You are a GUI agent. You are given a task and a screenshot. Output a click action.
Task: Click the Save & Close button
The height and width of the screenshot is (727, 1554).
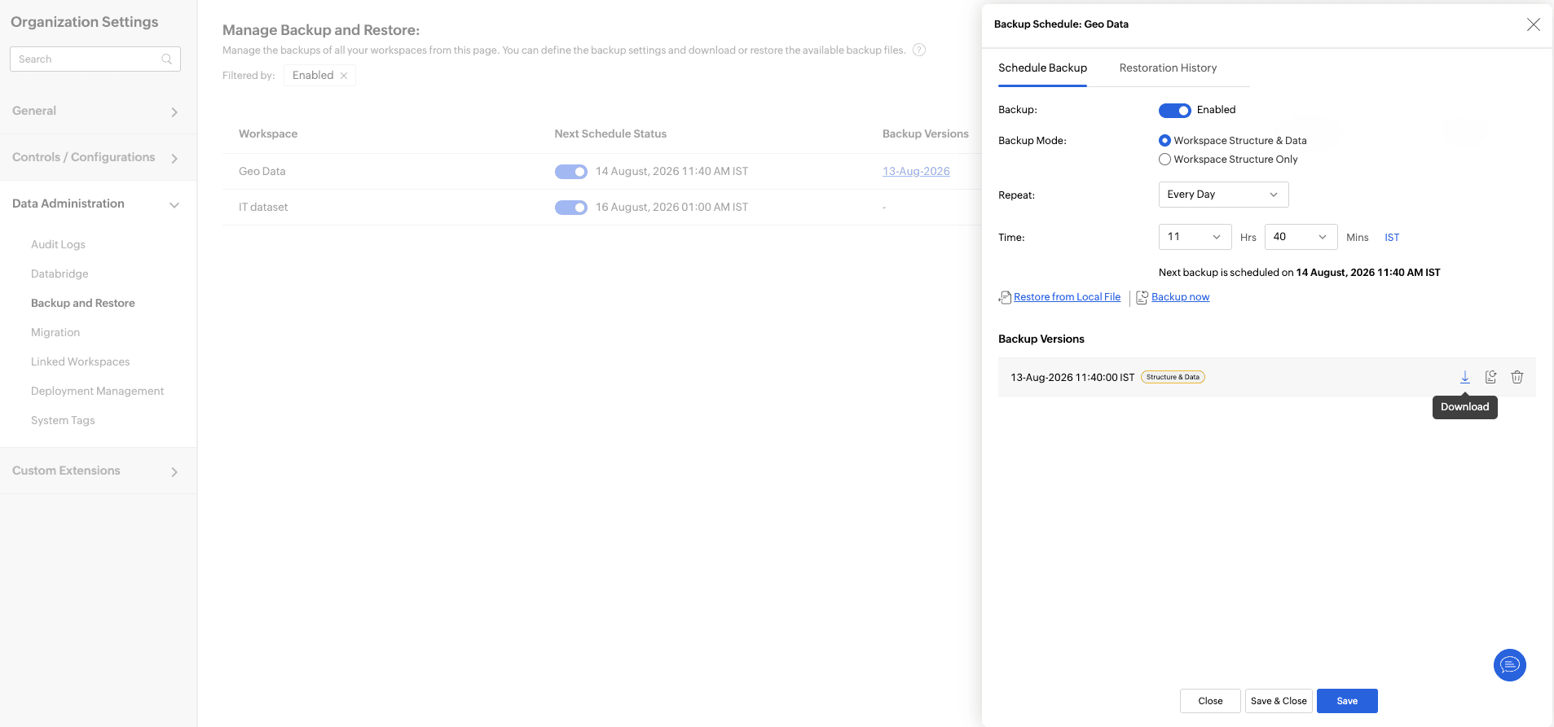(x=1279, y=701)
